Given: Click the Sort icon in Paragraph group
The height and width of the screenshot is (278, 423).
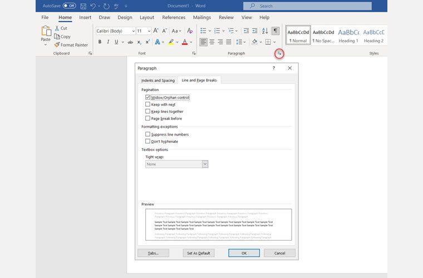Looking at the screenshot, I should 265,31.
